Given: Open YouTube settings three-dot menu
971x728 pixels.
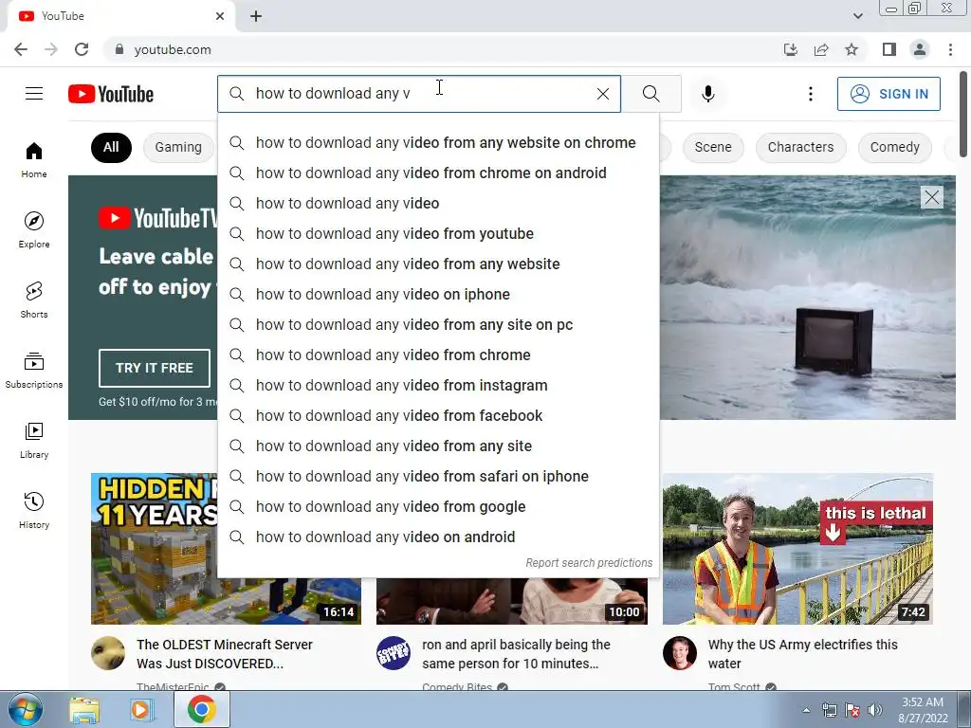Looking at the screenshot, I should click(x=810, y=94).
